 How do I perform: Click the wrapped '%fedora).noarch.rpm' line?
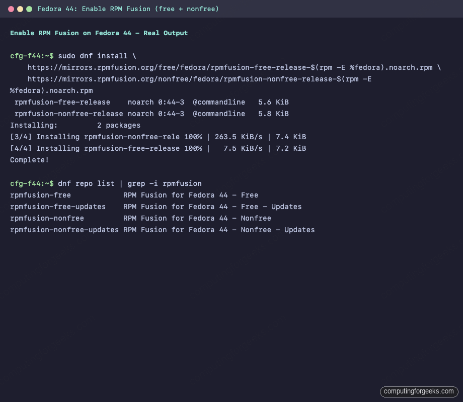pyautogui.click(x=51, y=90)
